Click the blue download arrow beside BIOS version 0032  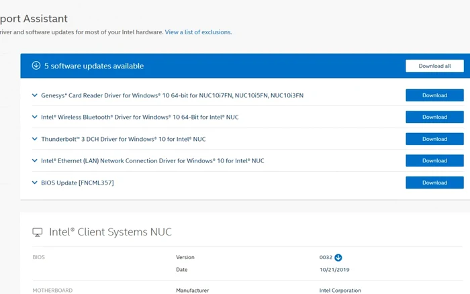tap(338, 258)
